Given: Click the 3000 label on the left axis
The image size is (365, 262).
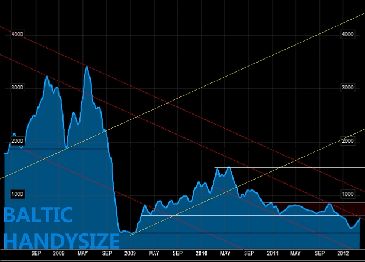Looking at the screenshot, I should [18, 88].
